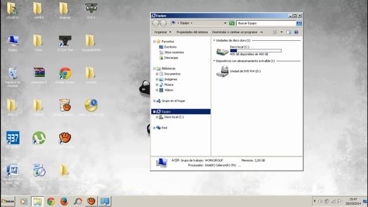Click Propiedades del sistema

click(192, 32)
